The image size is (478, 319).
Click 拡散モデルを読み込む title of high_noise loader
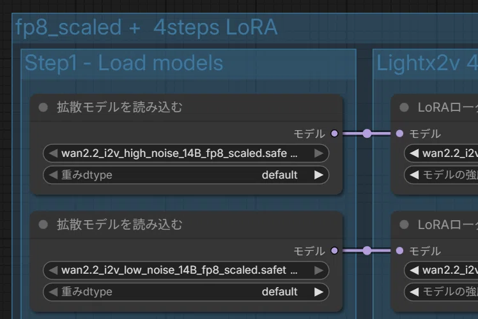[x=119, y=107]
